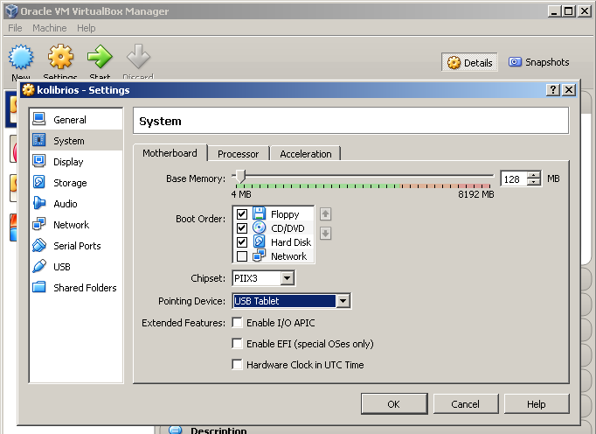This screenshot has width=596, height=434.
Task: Click the question mark help title button
Action: [x=553, y=90]
